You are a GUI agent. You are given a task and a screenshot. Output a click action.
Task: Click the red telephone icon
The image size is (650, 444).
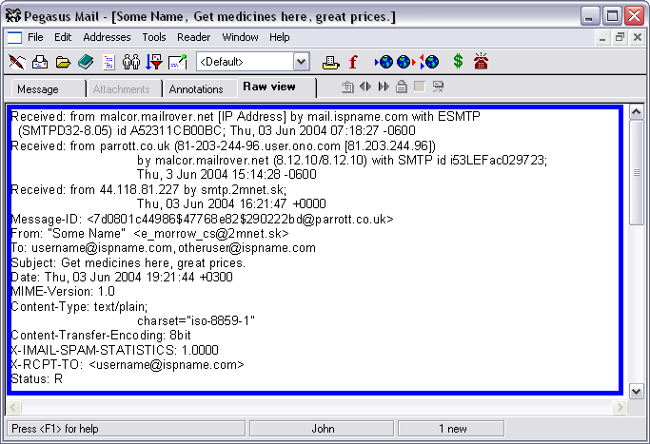[x=482, y=63]
